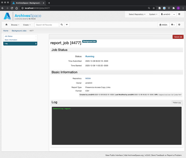Click the ArchivesSpace logo
This screenshot has height=158, width=186.
click(x=22, y=16)
